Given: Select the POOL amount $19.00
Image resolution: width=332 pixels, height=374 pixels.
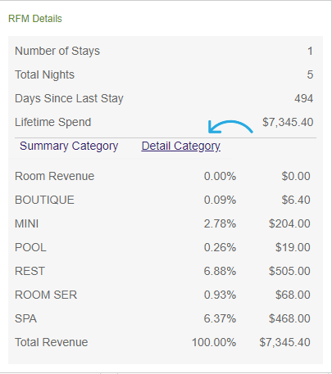Looking at the screenshot, I should pos(293,247).
